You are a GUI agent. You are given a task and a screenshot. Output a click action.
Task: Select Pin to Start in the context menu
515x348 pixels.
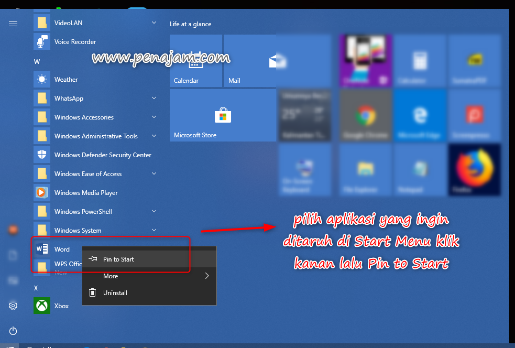[119, 259]
